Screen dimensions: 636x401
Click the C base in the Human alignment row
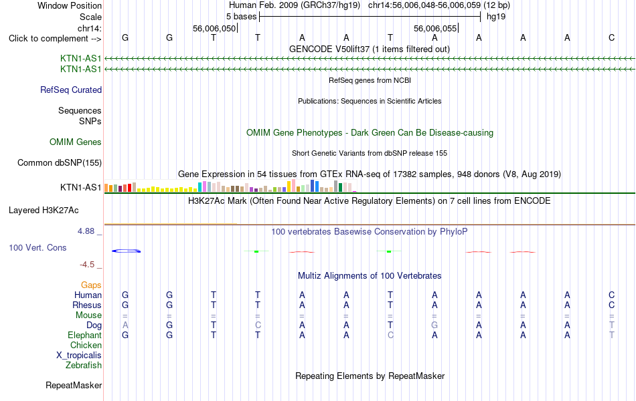[611, 295]
